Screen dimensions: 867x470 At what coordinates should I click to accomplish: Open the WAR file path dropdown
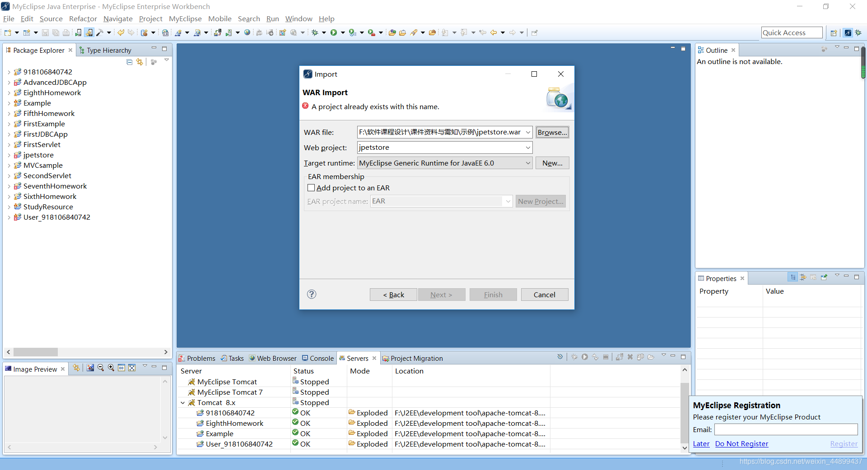528,132
